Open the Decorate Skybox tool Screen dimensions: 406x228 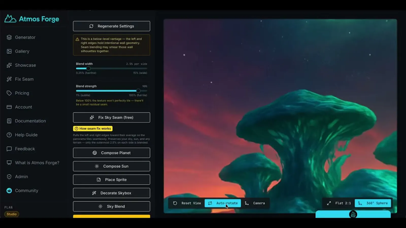point(112,193)
